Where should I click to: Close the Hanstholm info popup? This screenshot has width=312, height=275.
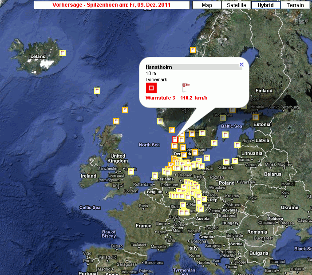click(x=241, y=64)
